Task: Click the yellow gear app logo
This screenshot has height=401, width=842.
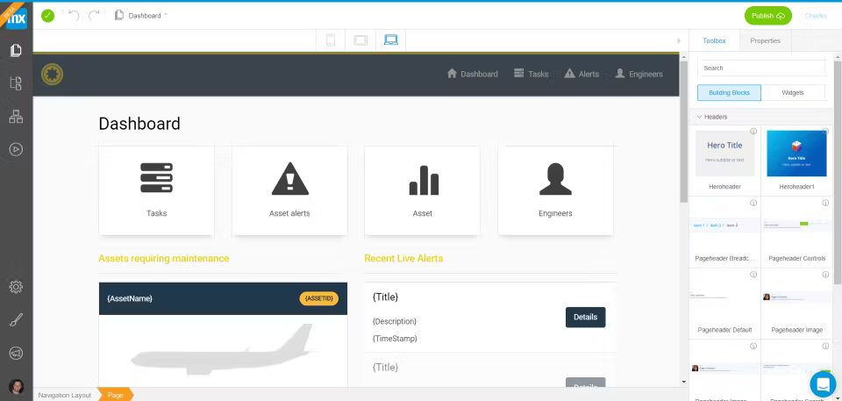Action: (x=52, y=75)
